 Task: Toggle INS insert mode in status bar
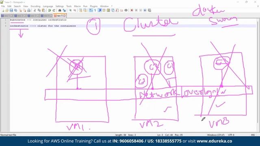tap(253, 135)
